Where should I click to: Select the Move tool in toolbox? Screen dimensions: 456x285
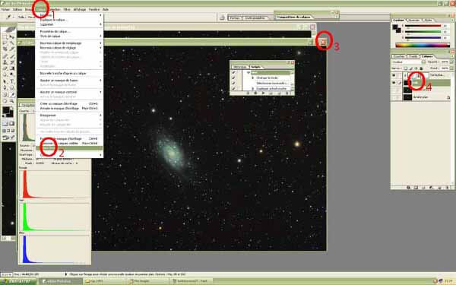click(x=12, y=37)
